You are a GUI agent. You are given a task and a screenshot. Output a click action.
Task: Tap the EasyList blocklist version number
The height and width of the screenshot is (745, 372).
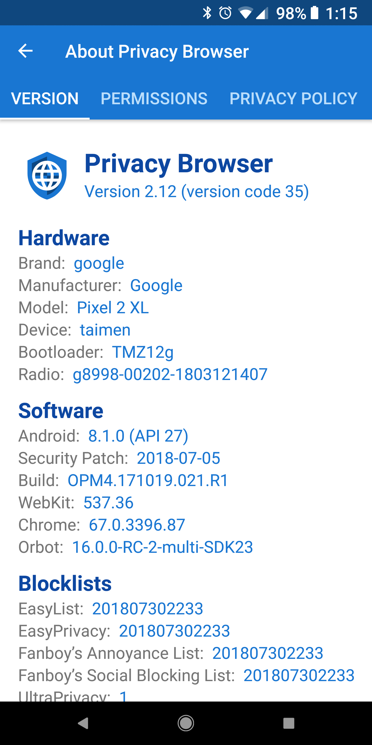tap(148, 608)
